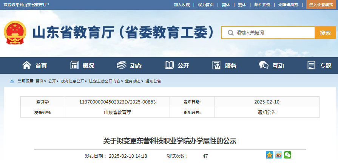Click the chat bubbles icon beside 互动

(x=264, y=65)
